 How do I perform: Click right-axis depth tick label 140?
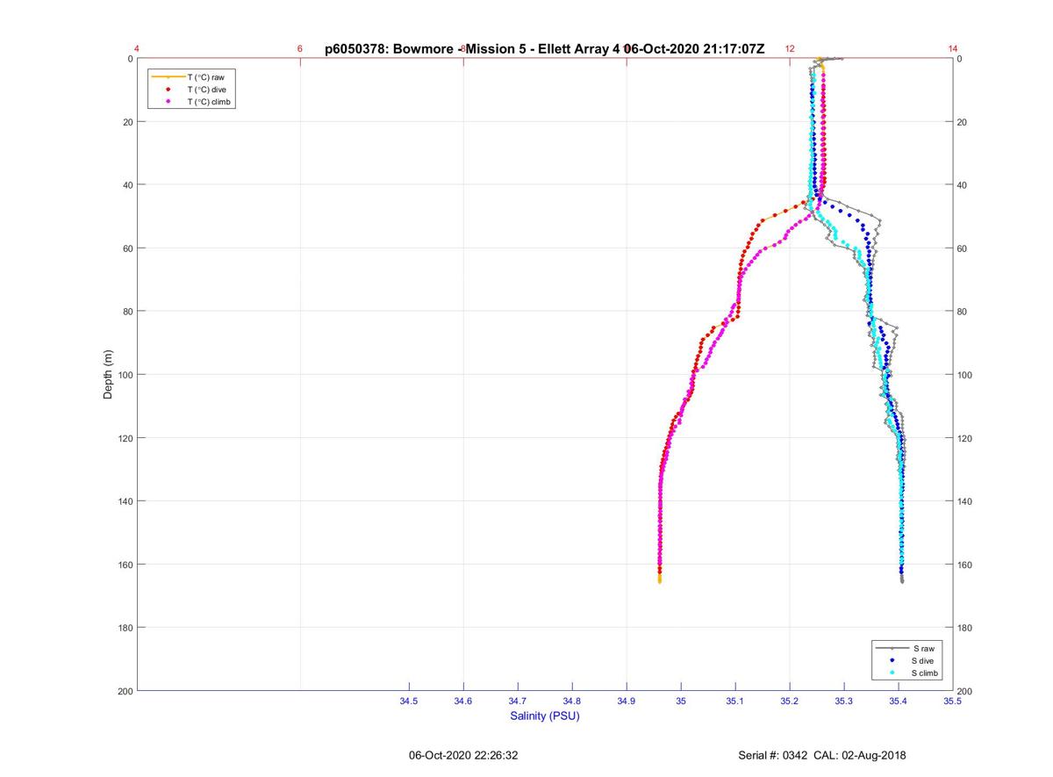click(x=966, y=501)
